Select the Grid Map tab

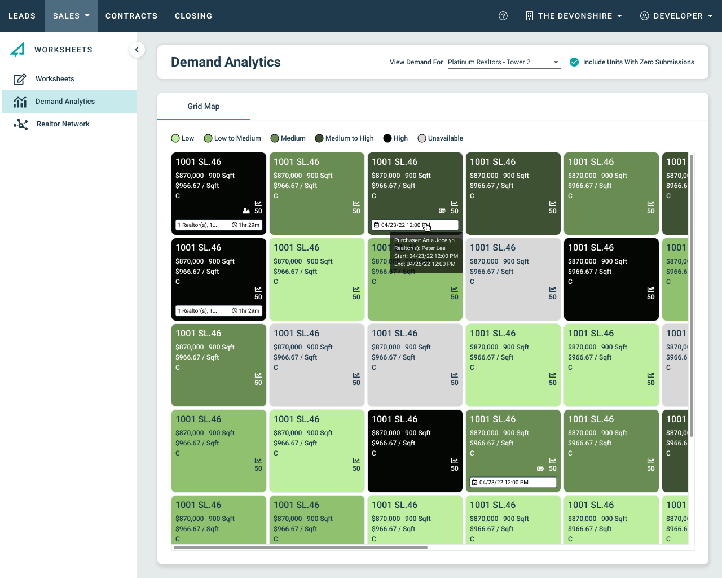[x=204, y=106]
